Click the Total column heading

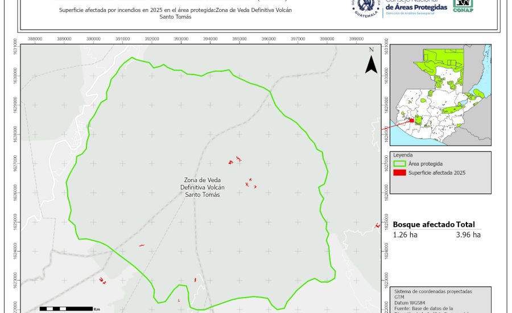pyautogui.click(x=465, y=225)
